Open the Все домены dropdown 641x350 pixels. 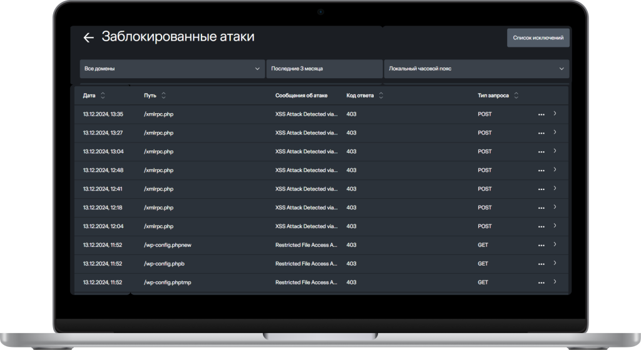coord(172,69)
